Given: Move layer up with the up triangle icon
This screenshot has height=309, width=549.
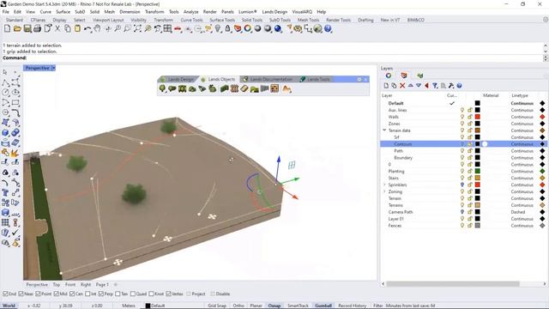Looking at the screenshot, I should (x=410, y=86).
